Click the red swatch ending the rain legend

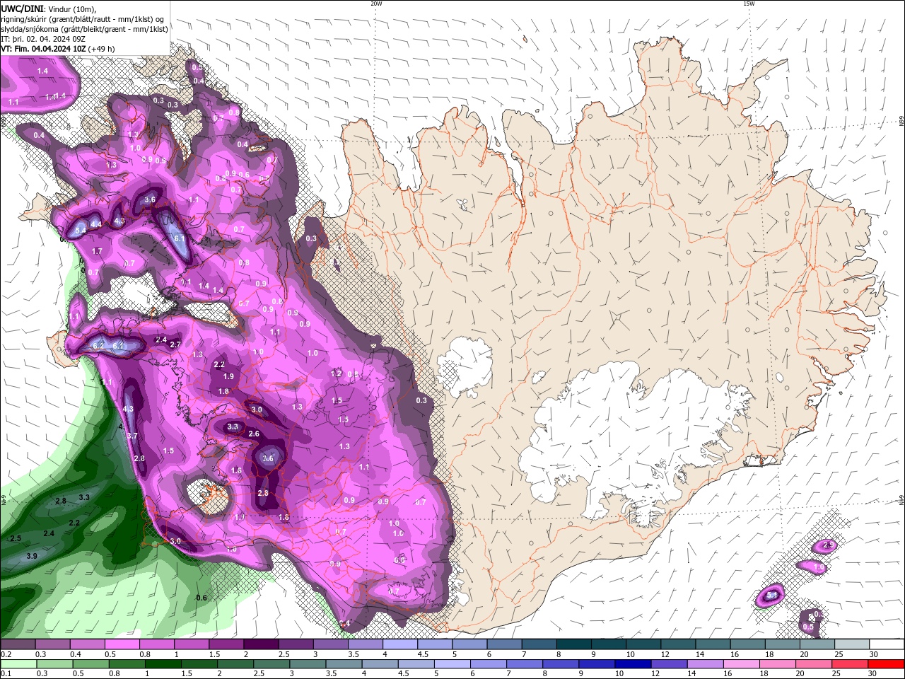(x=886, y=664)
